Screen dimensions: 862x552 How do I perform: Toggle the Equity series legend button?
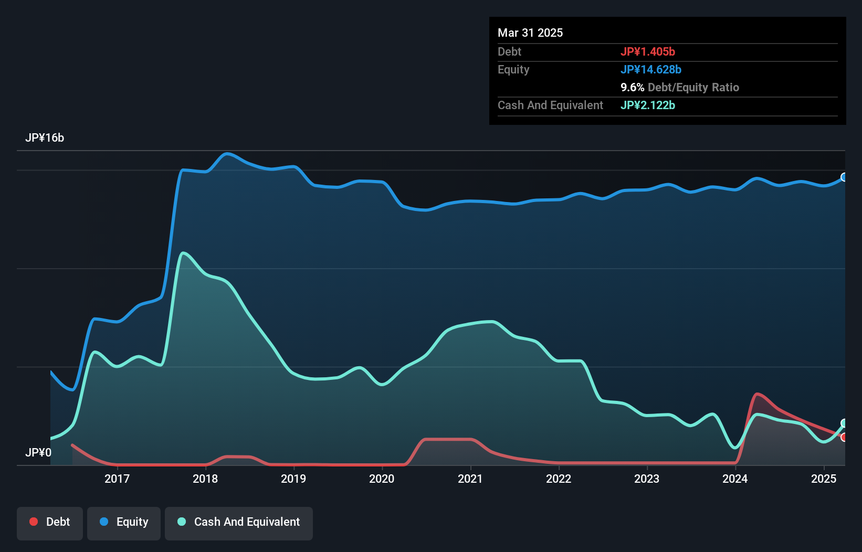click(x=124, y=523)
